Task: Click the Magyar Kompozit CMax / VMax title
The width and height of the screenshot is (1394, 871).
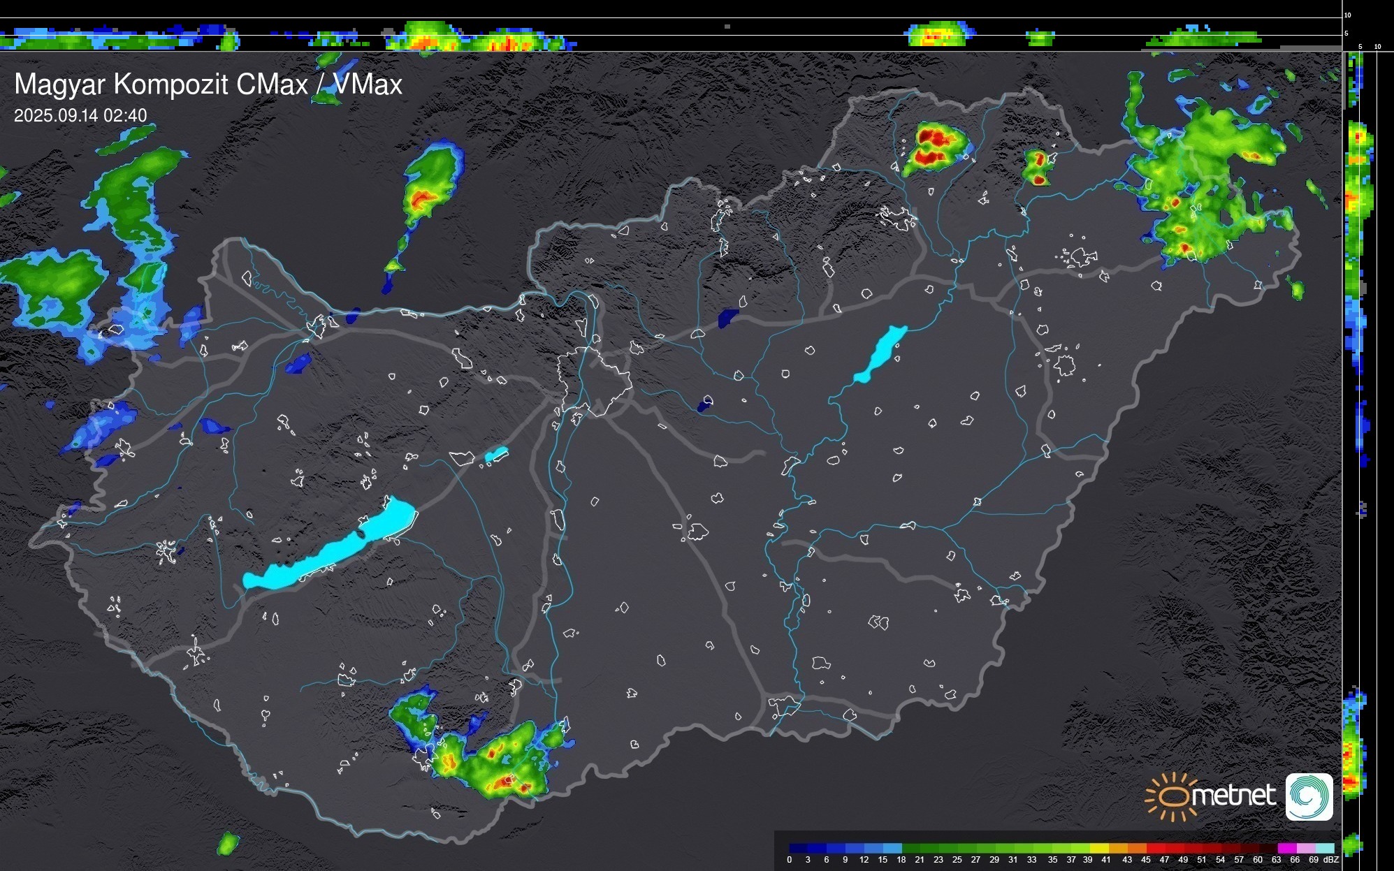Action: click(208, 85)
